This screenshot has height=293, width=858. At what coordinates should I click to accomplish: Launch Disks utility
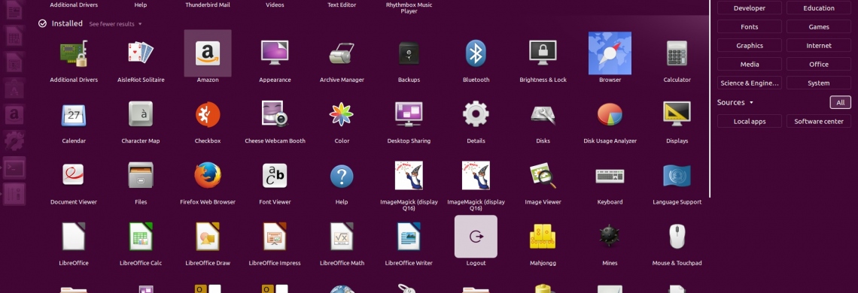(x=543, y=115)
